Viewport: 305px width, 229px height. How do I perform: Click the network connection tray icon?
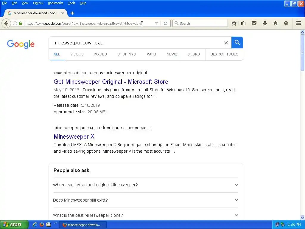click(277, 225)
